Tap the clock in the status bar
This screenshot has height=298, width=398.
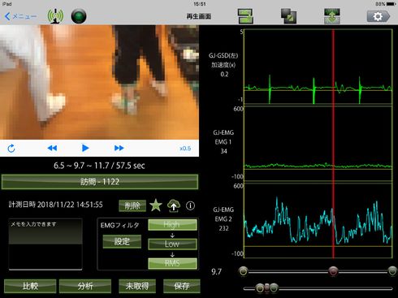[x=200, y=4]
